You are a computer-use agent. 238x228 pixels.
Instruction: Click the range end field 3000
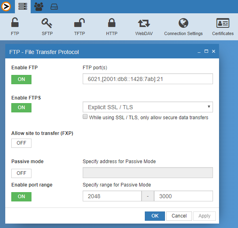click(x=184, y=196)
